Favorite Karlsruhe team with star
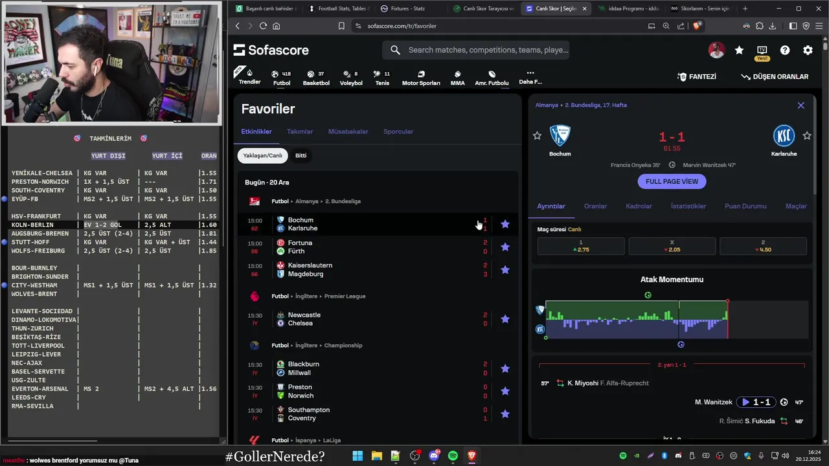Image resolution: width=829 pixels, height=466 pixels. click(807, 135)
